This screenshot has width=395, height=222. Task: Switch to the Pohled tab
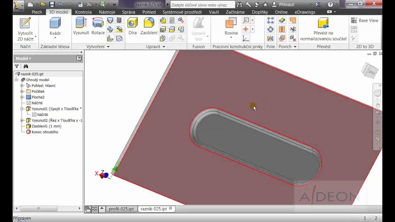(x=149, y=12)
